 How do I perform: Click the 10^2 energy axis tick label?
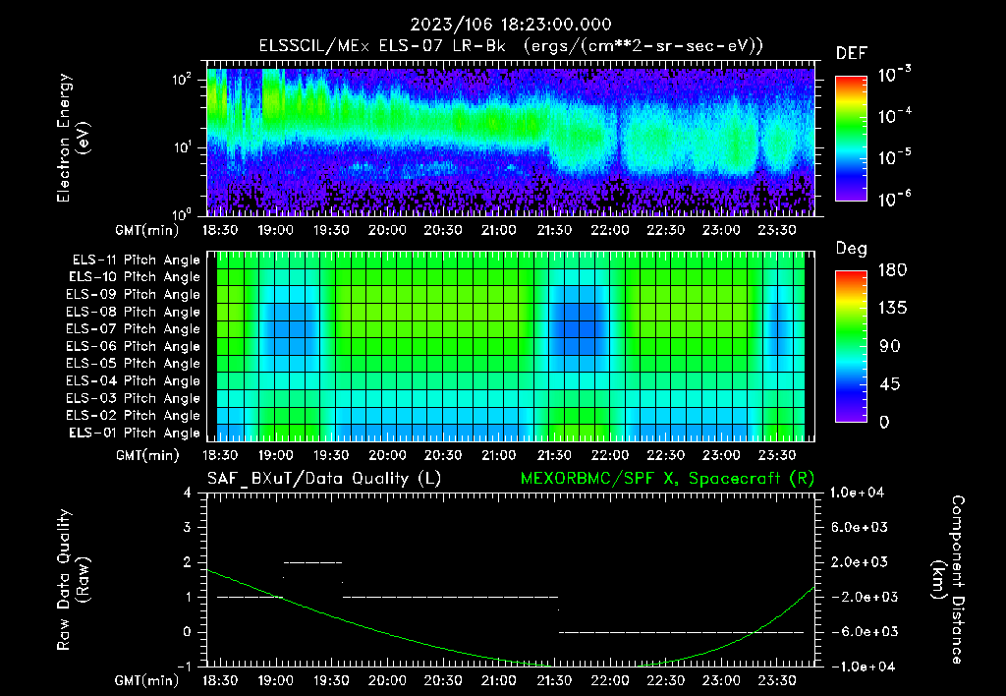pyautogui.click(x=182, y=81)
